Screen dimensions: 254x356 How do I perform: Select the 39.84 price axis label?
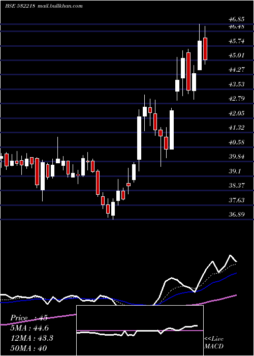point(237,157)
